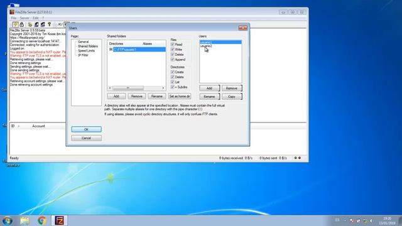This screenshot has width=402, height=226.
Task: Click the FileZilla Server taskbar button
Action: coord(60,220)
